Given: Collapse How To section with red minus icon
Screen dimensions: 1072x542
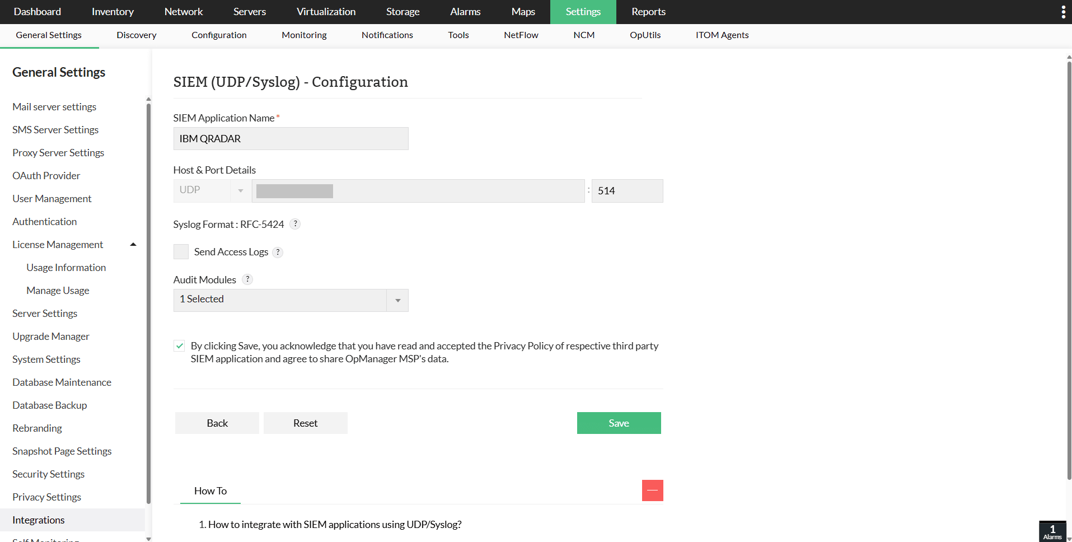Looking at the screenshot, I should (652, 490).
